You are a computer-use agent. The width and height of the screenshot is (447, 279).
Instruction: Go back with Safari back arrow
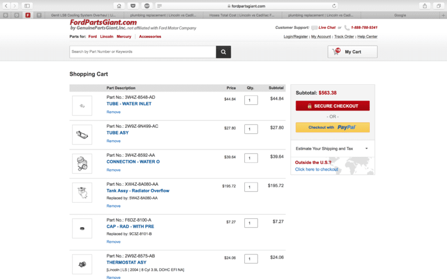tap(7, 6)
